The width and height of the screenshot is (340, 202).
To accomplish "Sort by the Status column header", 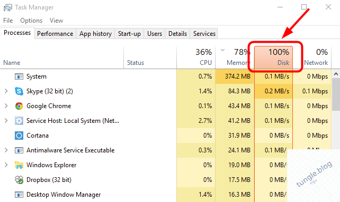I will pyautogui.click(x=150, y=58).
